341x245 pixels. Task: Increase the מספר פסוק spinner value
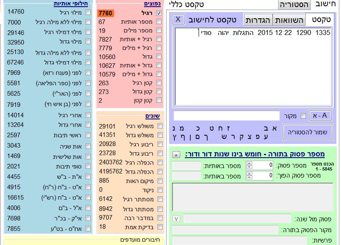click(249, 163)
